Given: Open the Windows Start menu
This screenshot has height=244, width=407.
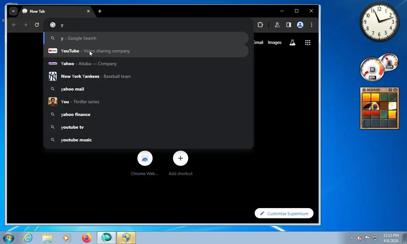Looking at the screenshot, I should click(x=9, y=238).
